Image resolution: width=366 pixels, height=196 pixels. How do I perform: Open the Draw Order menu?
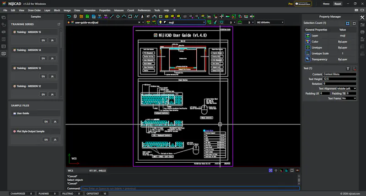pyautogui.click(x=34, y=10)
